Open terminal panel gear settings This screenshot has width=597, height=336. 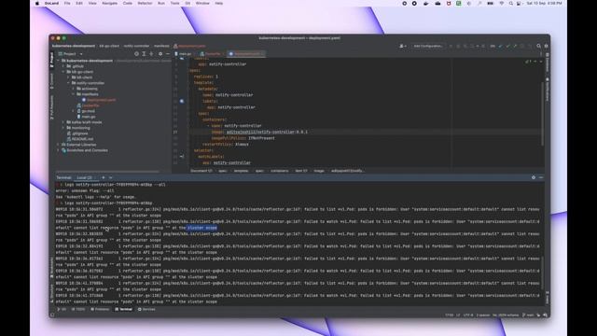coord(534,177)
